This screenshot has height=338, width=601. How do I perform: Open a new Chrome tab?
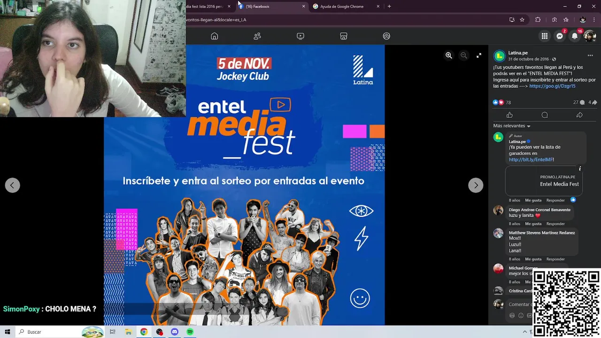pos(389,7)
